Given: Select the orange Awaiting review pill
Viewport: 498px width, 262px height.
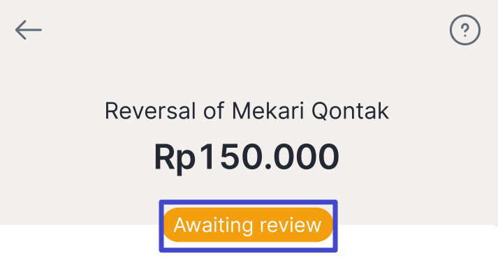Looking at the screenshot, I should click(x=248, y=225).
